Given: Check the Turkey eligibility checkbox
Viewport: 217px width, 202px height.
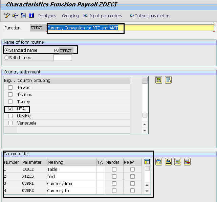Looking at the screenshot, I should pyautogui.click(x=10, y=102).
